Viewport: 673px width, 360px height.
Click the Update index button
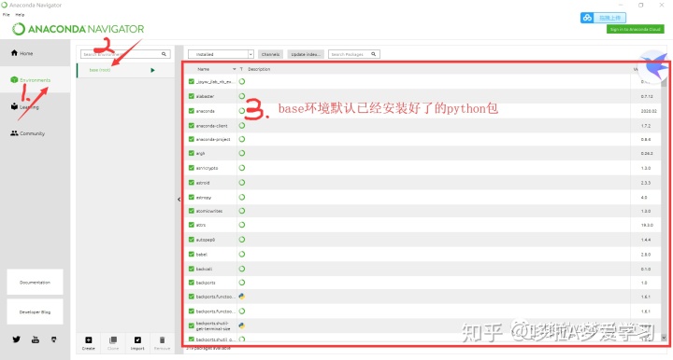click(x=306, y=54)
